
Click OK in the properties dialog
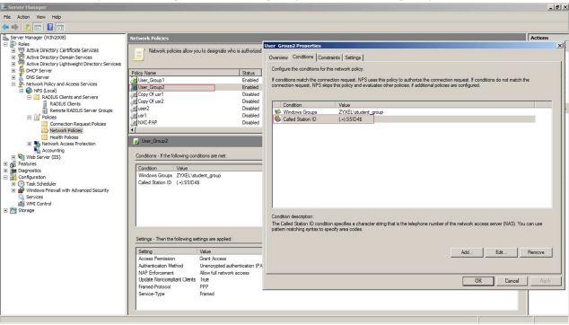coord(478,281)
